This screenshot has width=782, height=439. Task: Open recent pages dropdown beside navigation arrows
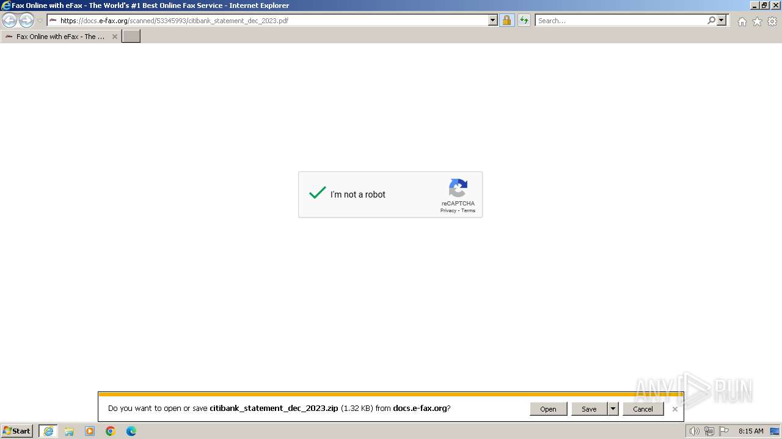[x=40, y=21]
